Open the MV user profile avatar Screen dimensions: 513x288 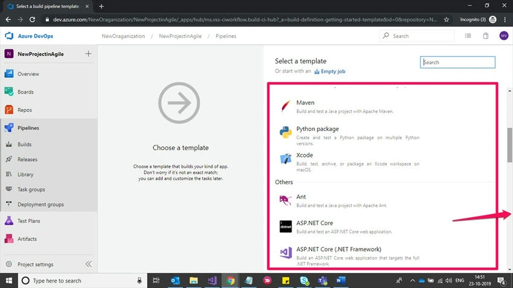click(504, 36)
